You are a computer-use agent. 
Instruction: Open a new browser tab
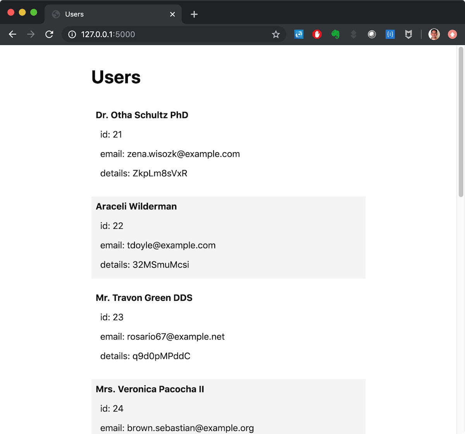point(194,14)
